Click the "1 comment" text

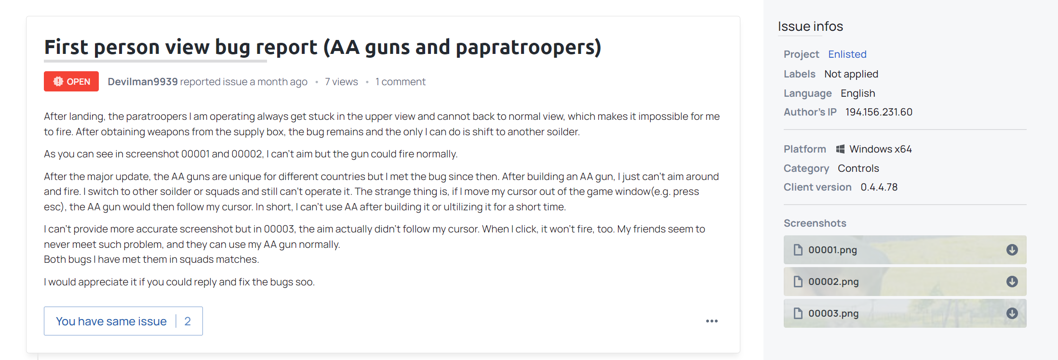click(x=400, y=82)
